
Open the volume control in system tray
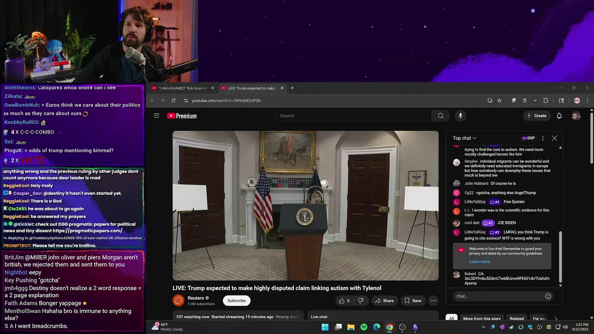(x=565, y=327)
